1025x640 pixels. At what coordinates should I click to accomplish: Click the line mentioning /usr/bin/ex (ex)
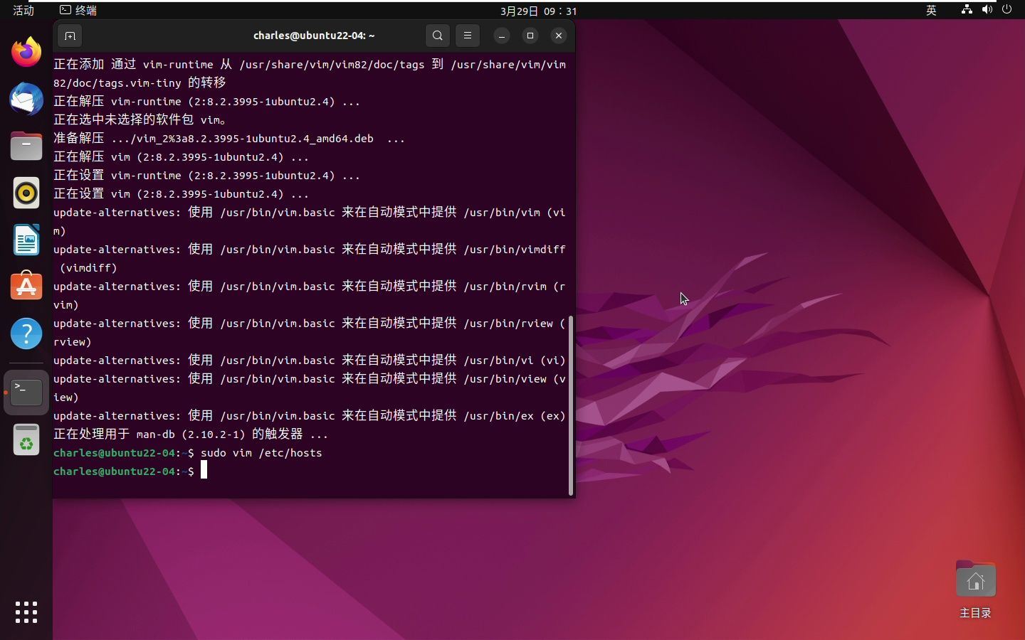(310, 416)
